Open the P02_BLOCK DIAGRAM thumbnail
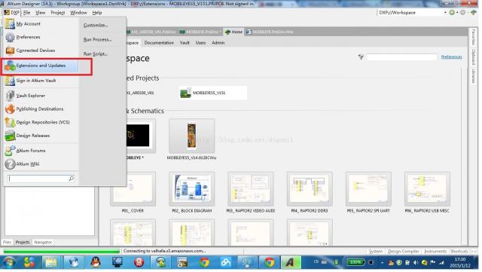Viewport: 482px width, 272px height. click(x=192, y=189)
